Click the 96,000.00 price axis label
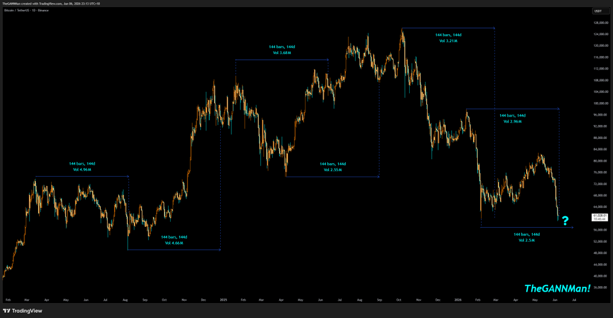This screenshot has height=318, width=613. click(600, 115)
